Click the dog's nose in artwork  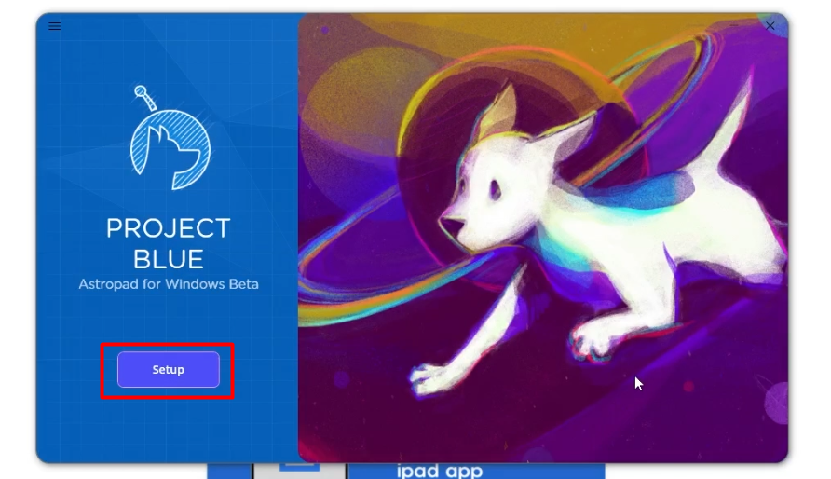coord(449,222)
